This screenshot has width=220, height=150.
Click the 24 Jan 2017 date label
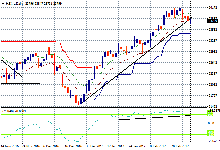[x=137, y=146]
